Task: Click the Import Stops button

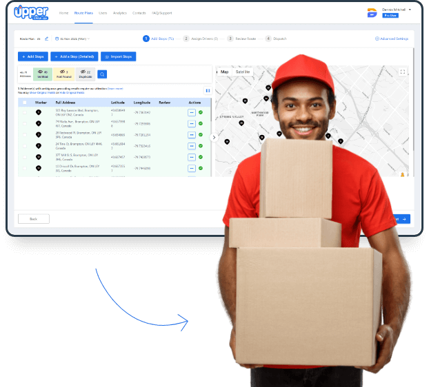Action: [x=118, y=56]
